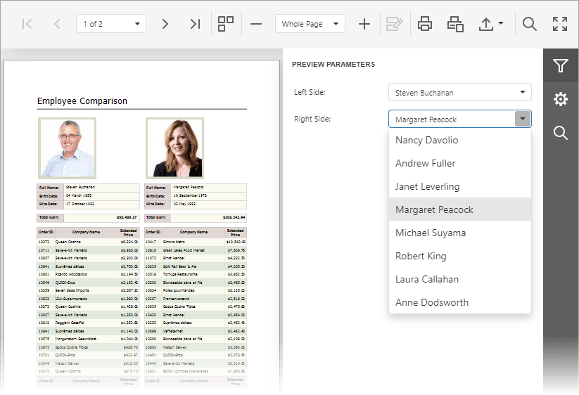Print the current page
The image size is (579, 395).
(455, 24)
